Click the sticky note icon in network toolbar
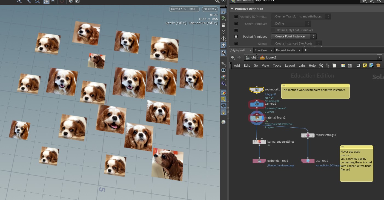The width and height of the screenshot is (384, 200). pos(365,66)
